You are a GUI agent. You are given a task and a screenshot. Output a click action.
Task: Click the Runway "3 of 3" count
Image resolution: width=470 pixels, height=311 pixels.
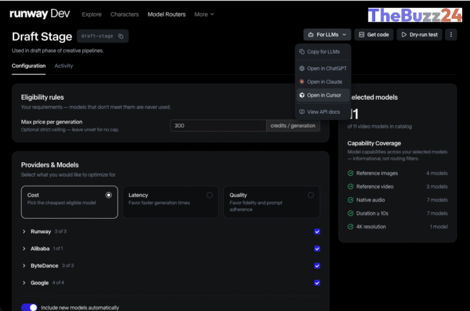click(x=61, y=231)
